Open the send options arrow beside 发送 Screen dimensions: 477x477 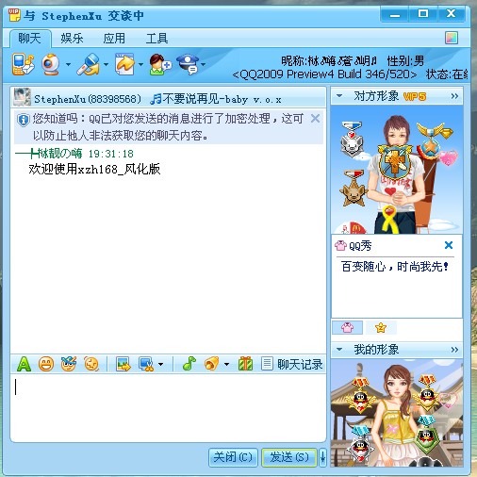pos(322,457)
